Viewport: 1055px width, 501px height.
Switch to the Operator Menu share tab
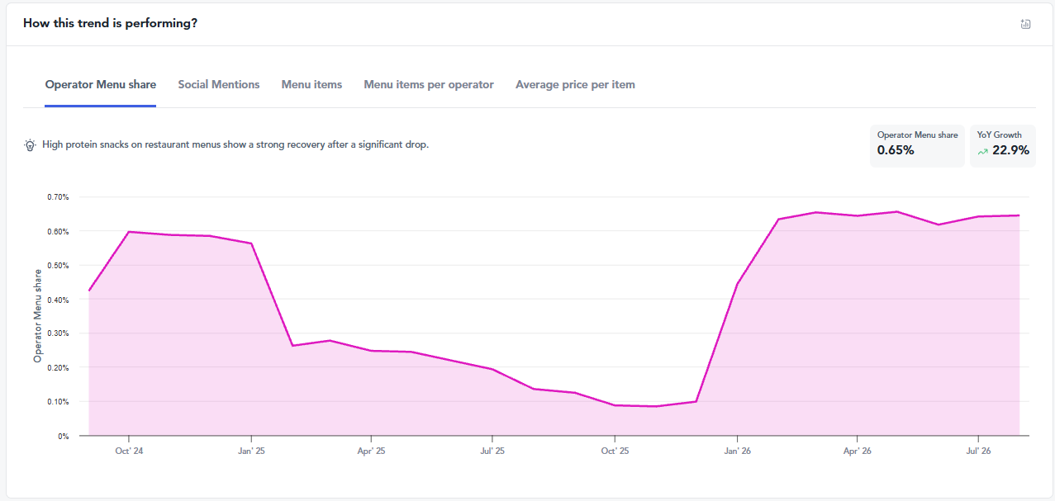(101, 84)
